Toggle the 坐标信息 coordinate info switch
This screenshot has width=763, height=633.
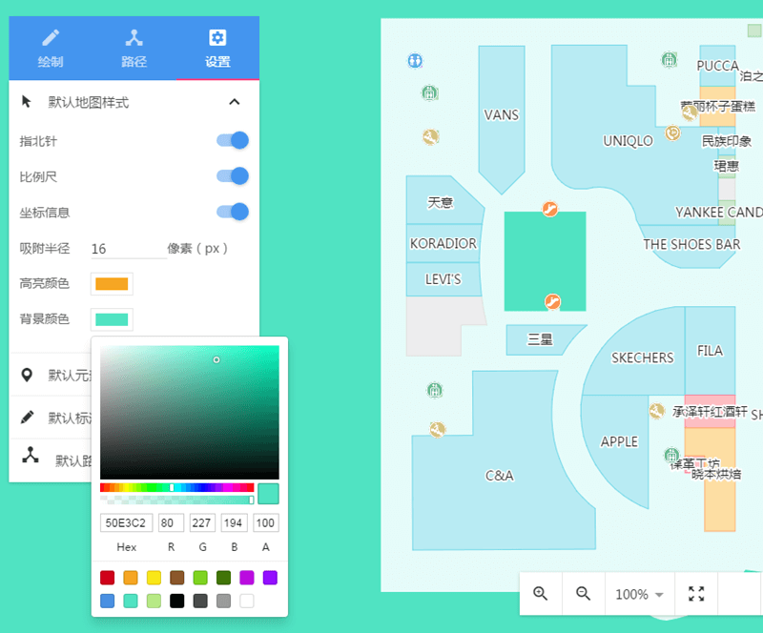click(233, 212)
